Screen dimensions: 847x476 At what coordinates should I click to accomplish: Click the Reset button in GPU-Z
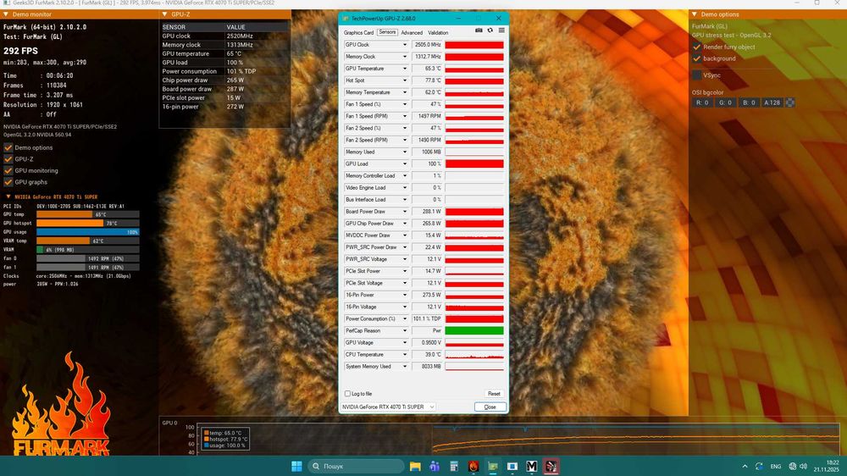coord(494,394)
